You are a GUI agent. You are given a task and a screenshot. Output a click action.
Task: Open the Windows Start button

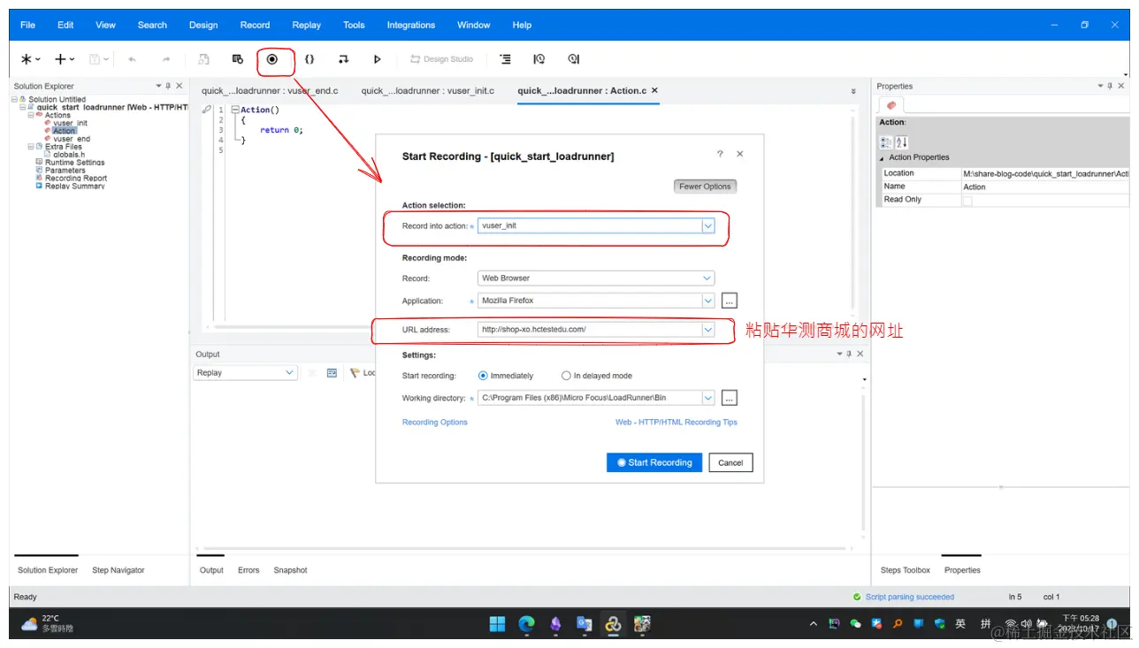click(x=498, y=624)
